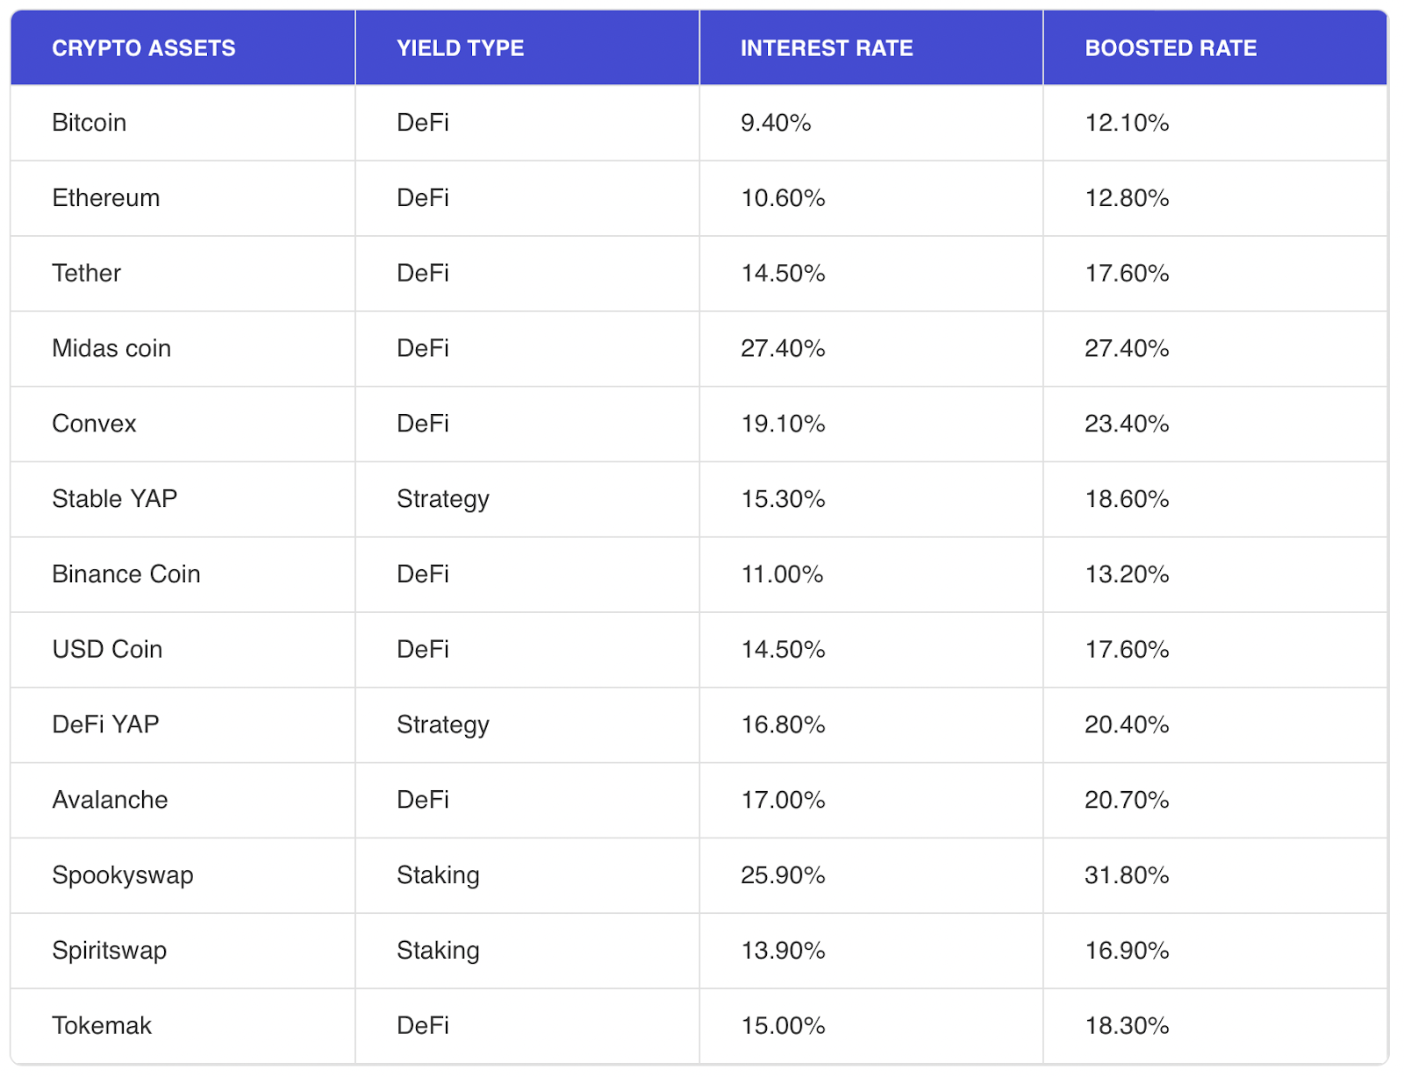Click the Tokemak row name
This screenshot has height=1077, width=1404.
[x=102, y=1026]
